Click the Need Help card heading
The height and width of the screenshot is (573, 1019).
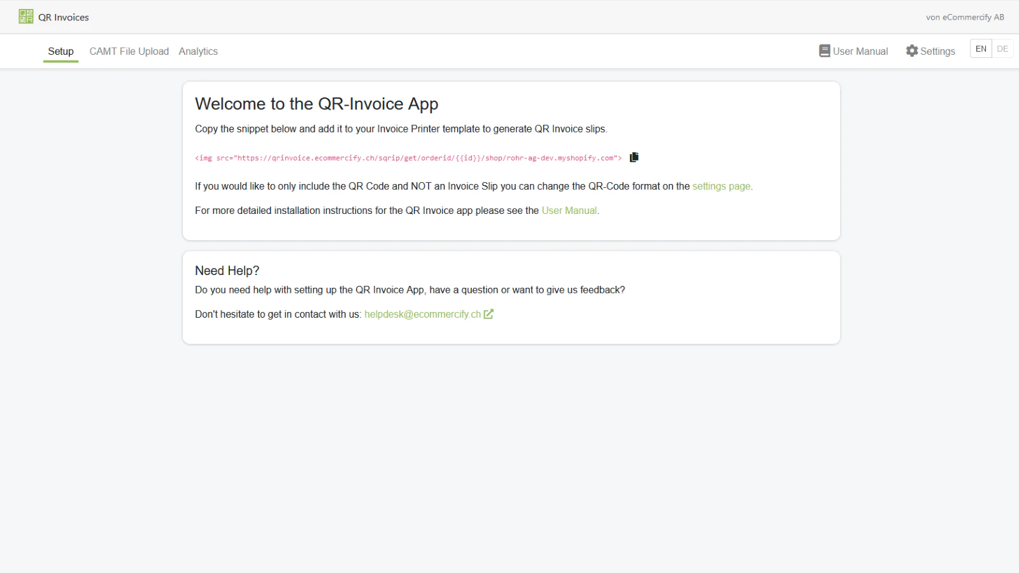coord(227,270)
